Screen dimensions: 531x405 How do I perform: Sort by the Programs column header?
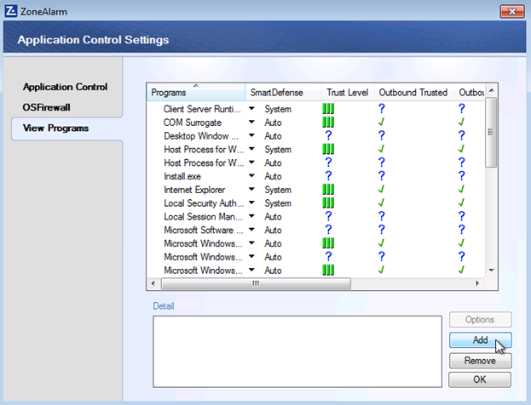196,92
